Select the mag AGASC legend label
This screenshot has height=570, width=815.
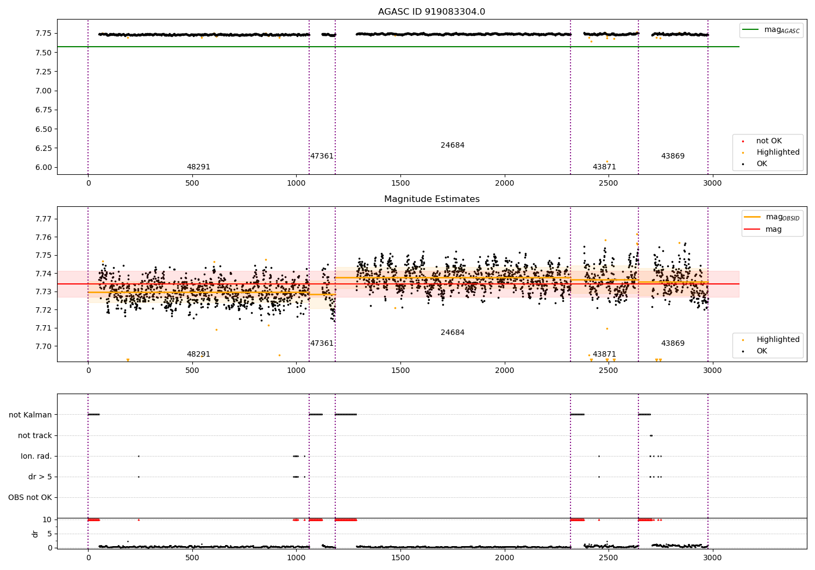click(x=782, y=30)
